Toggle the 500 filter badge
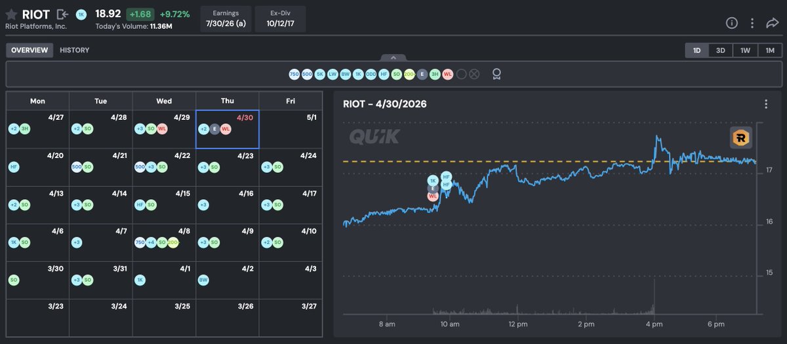The image size is (787, 344). click(x=307, y=74)
